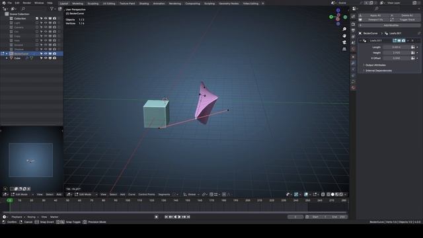Open the Curve menu in viewport header

(132, 194)
